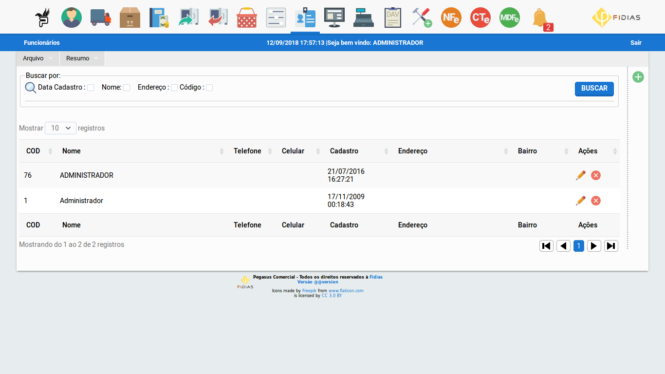665x374 pixels.
Task: Expand the Resumo menu
Action: (82, 58)
